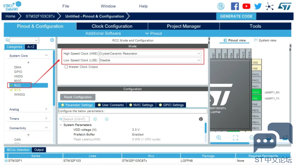This screenshot has width=296, height=167.
Task: Open the YouTube icon link
Action: (x=246, y=6)
